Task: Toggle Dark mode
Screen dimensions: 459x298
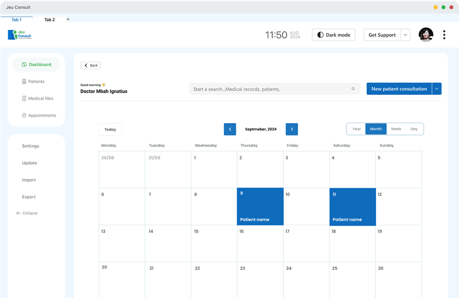Action: (333, 35)
